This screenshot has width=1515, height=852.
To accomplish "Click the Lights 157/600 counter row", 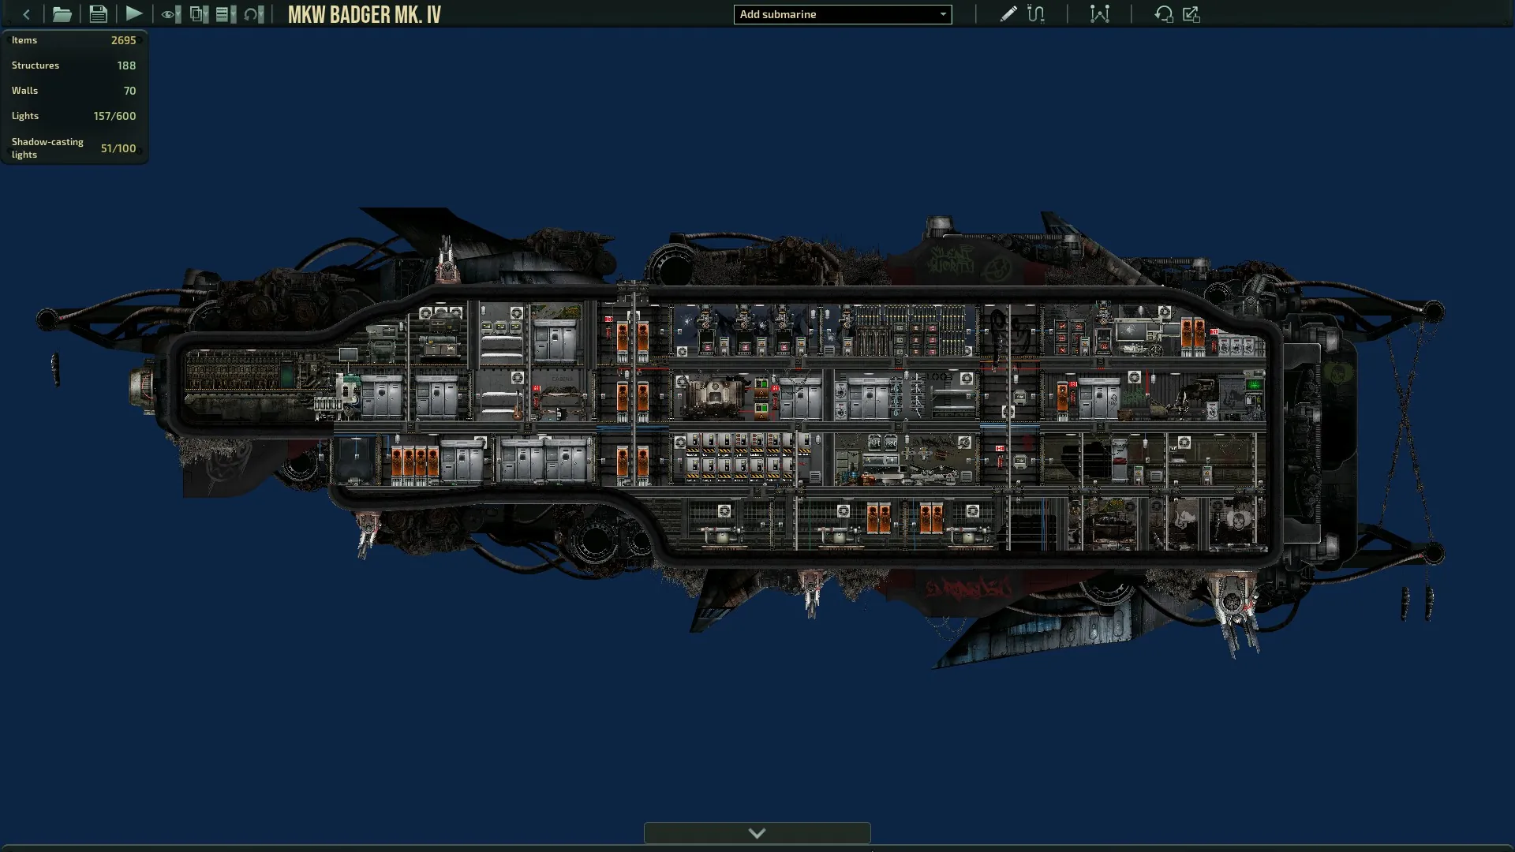I will (x=73, y=116).
